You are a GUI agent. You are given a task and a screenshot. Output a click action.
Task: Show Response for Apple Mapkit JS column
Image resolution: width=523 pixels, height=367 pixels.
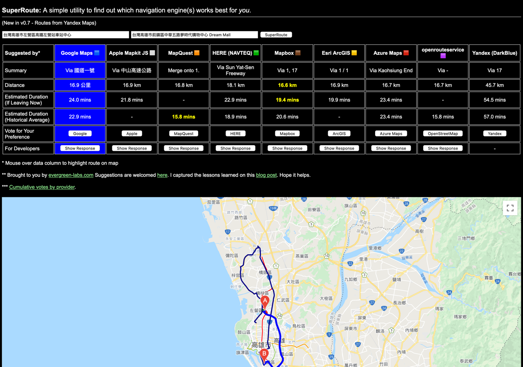pyautogui.click(x=132, y=148)
